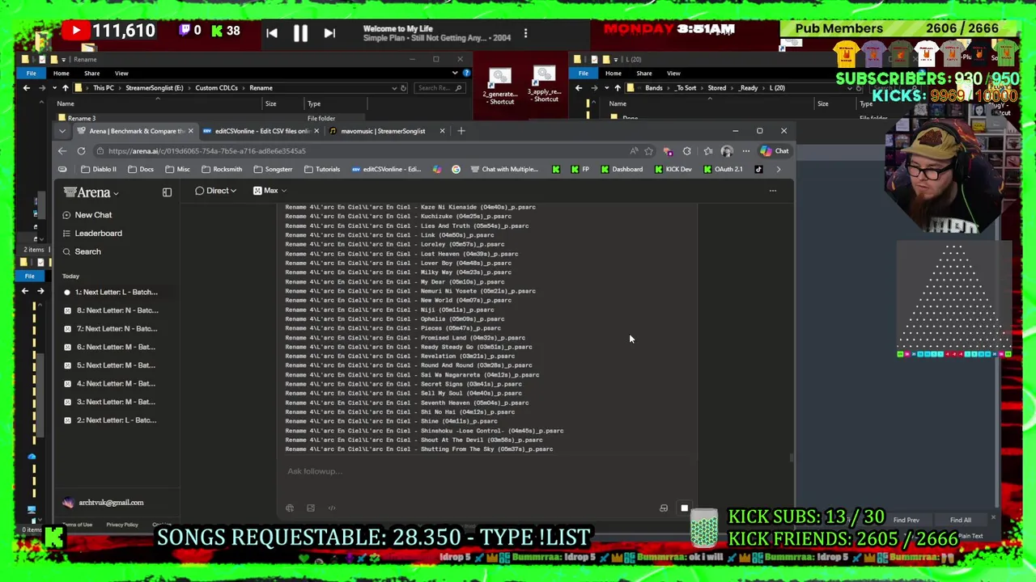This screenshot has height=582, width=1036.
Task: Open Tutorials bookmark folder
Action: coord(322,170)
